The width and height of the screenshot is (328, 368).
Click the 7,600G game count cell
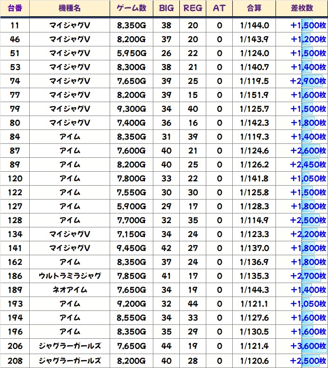131,151
